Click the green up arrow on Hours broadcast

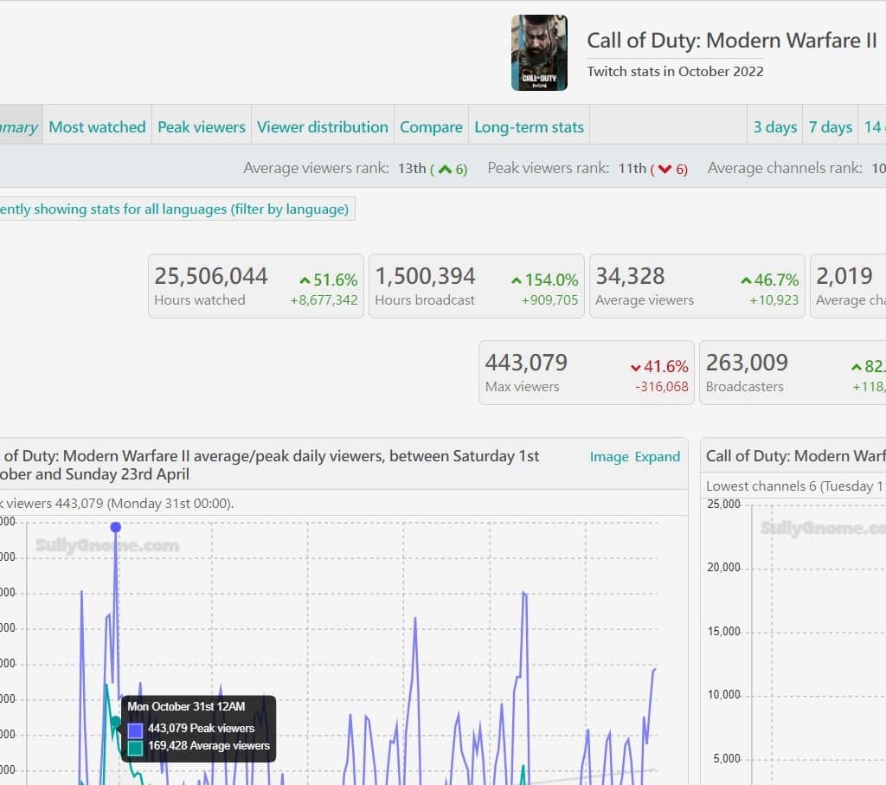[x=517, y=280]
